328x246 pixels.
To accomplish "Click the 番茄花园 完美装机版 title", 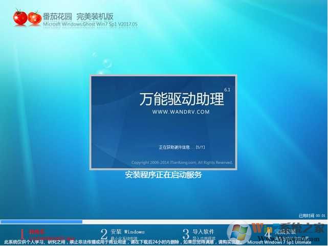I will (x=78, y=16).
